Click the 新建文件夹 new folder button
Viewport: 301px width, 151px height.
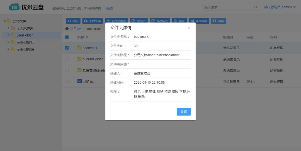[x=116, y=21]
